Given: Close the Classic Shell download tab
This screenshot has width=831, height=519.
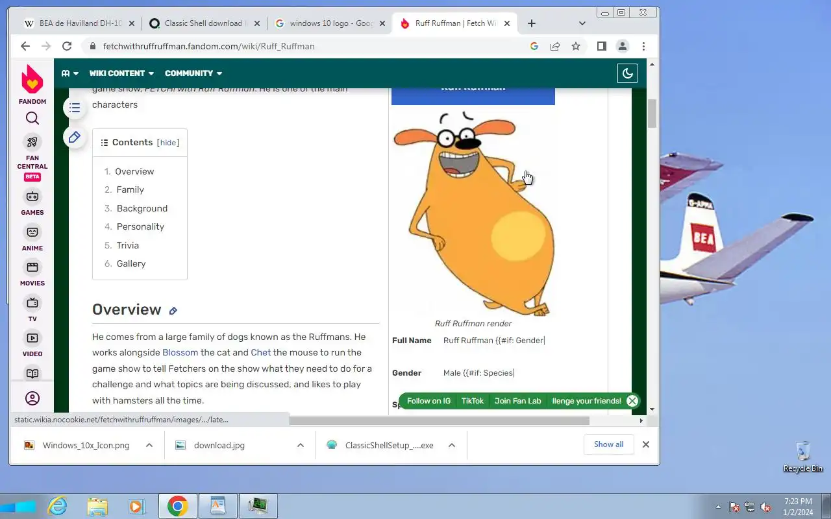Looking at the screenshot, I should coord(256,23).
